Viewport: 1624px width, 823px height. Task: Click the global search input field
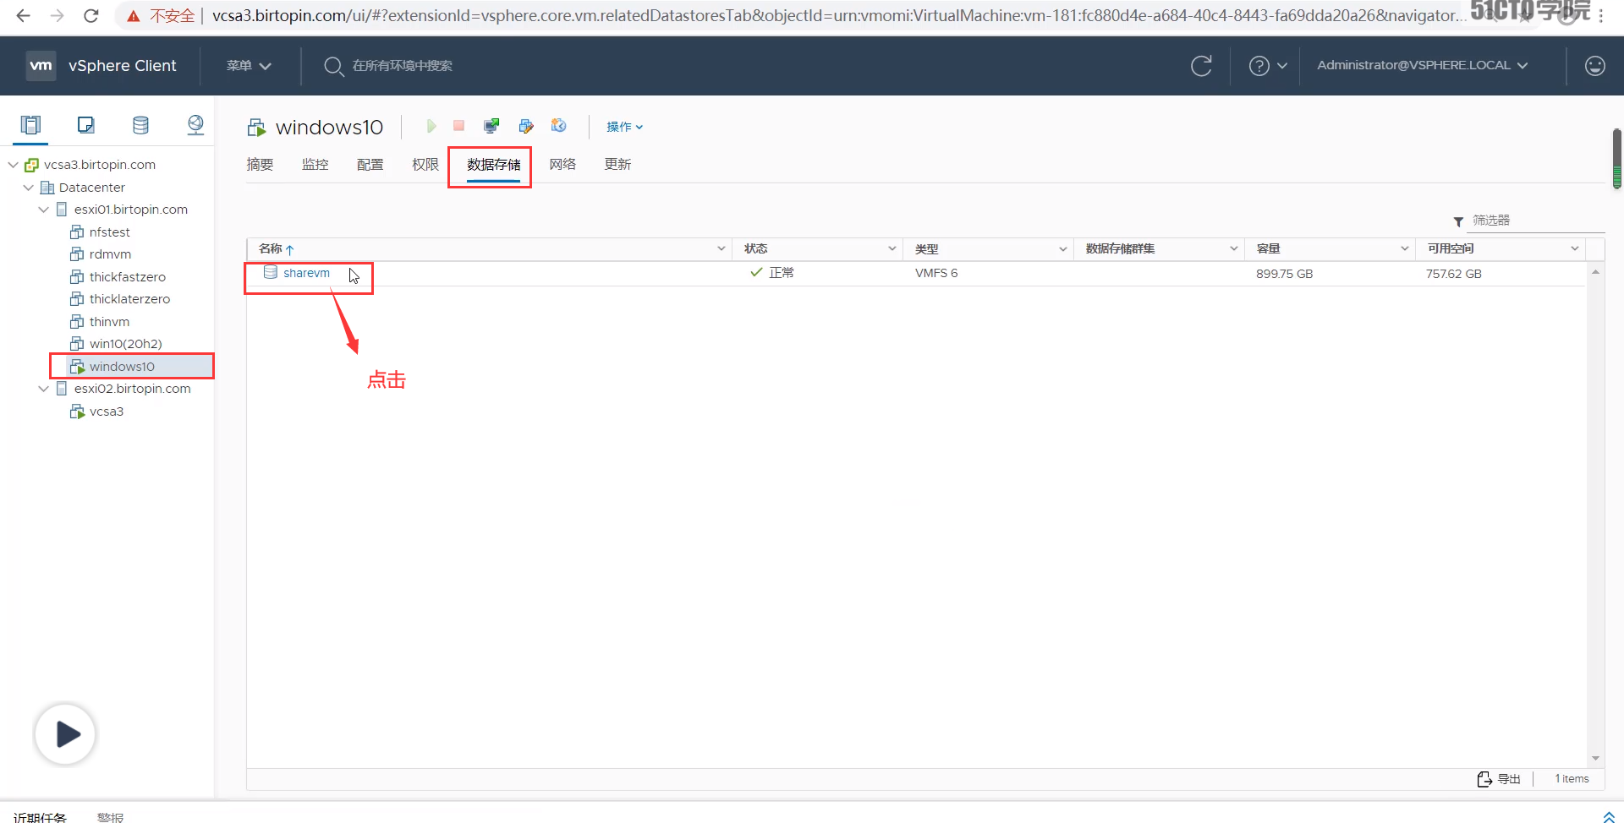coord(403,66)
